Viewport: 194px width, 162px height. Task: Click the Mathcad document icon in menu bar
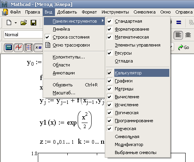(5, 12)
